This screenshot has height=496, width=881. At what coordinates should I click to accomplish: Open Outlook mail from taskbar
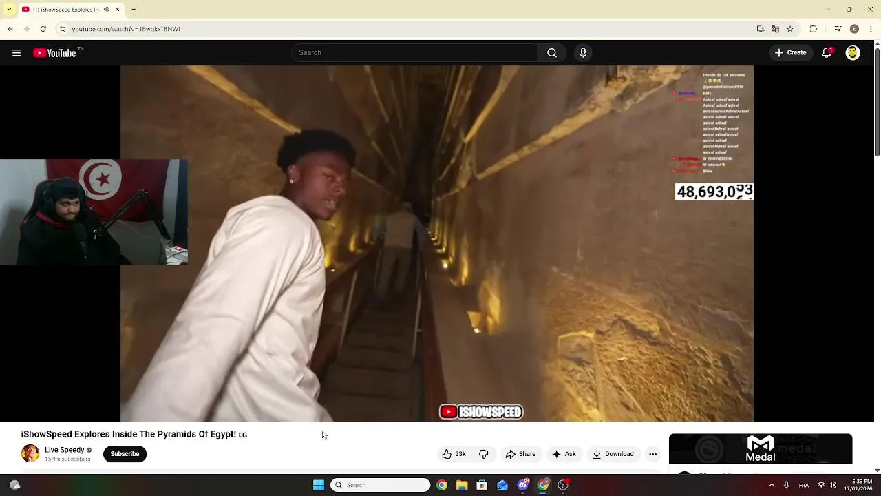click(x=502, y=485)
